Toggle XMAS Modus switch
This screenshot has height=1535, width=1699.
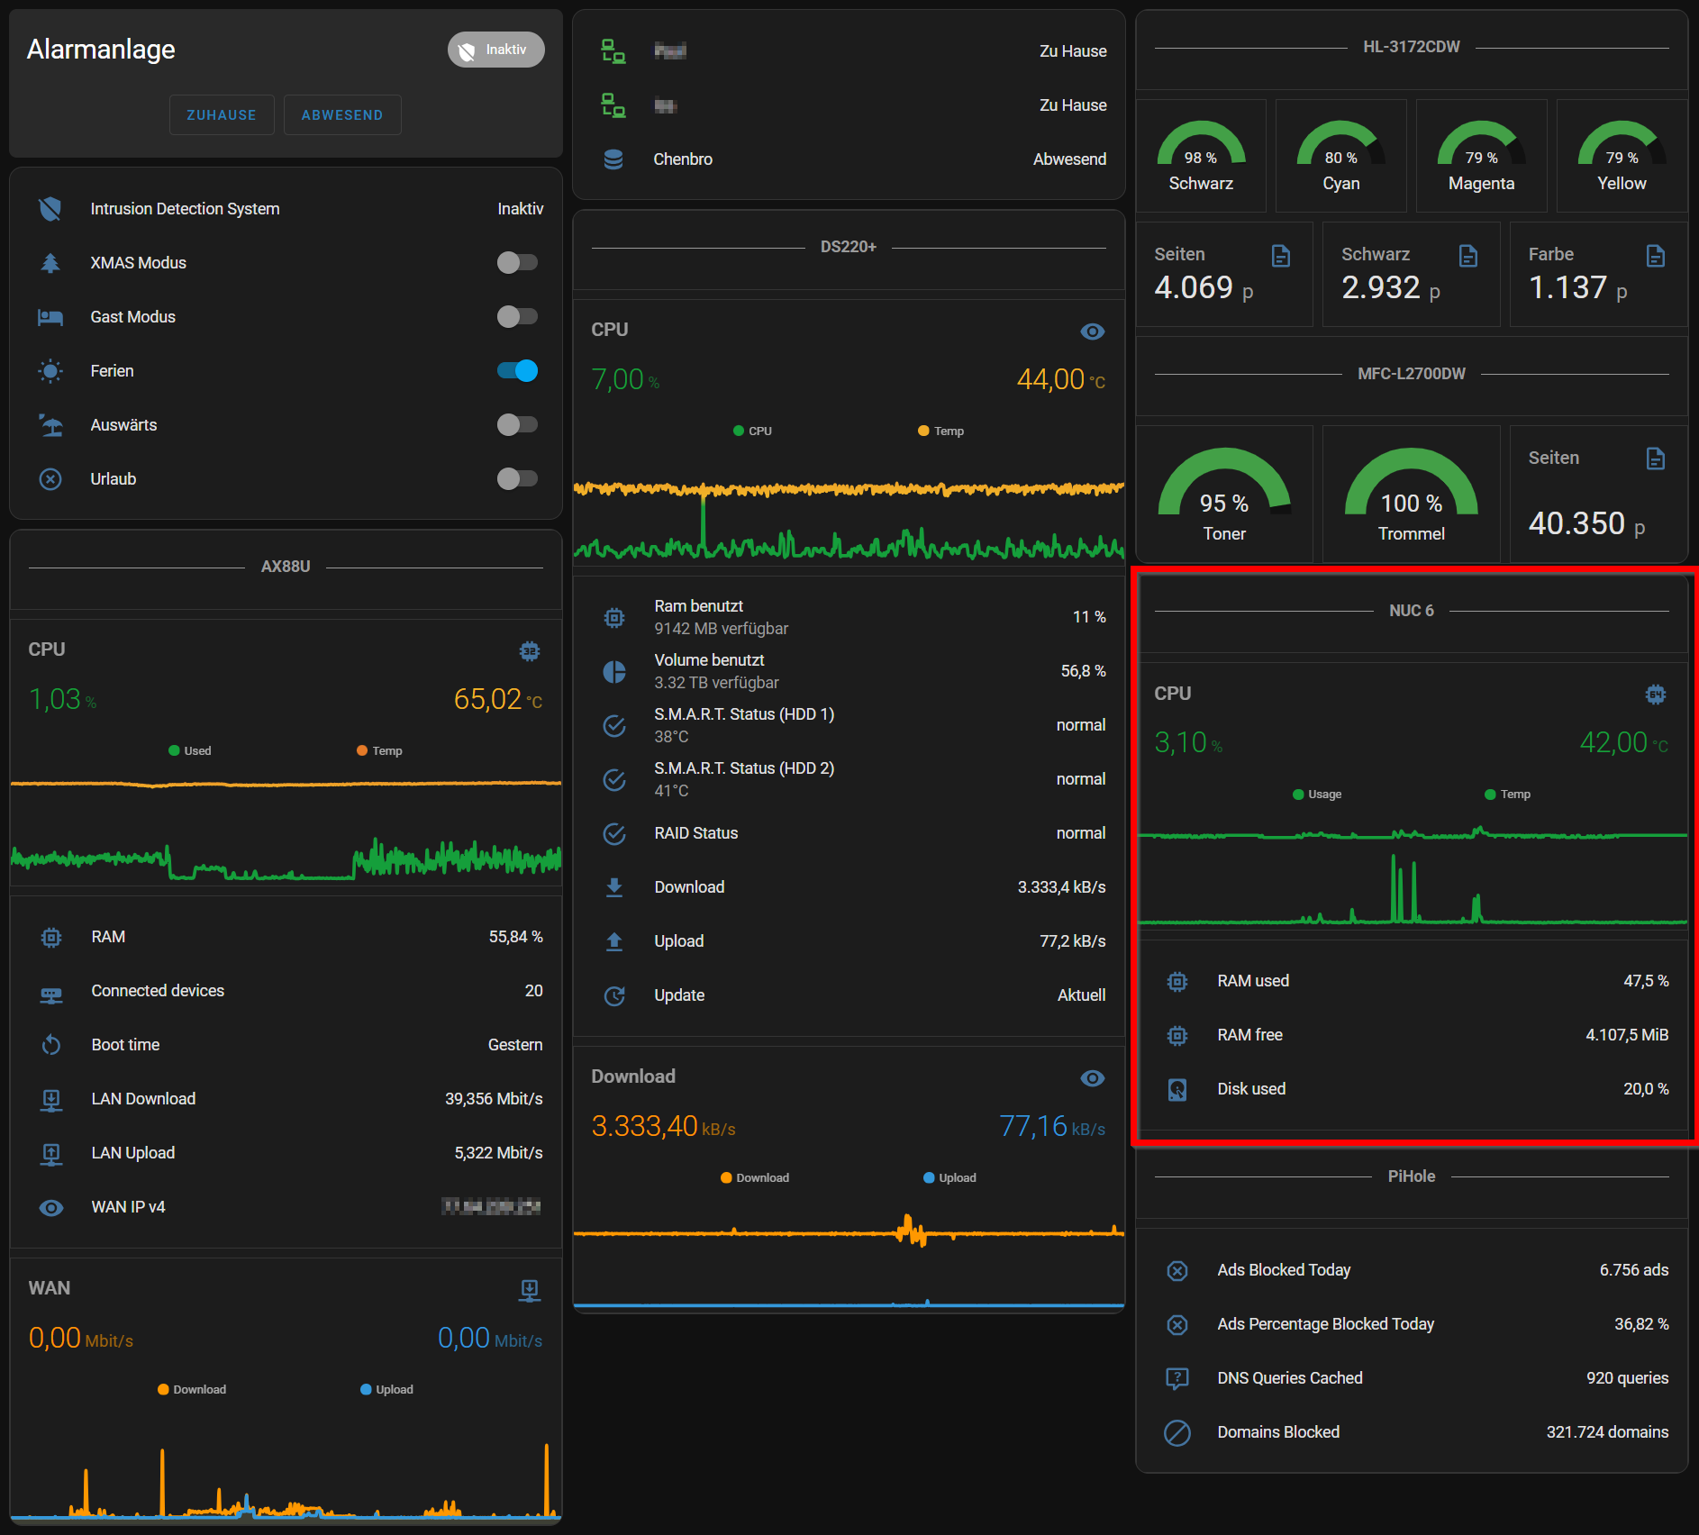click(517, 262)
